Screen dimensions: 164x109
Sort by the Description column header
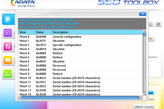pos(97,32)
